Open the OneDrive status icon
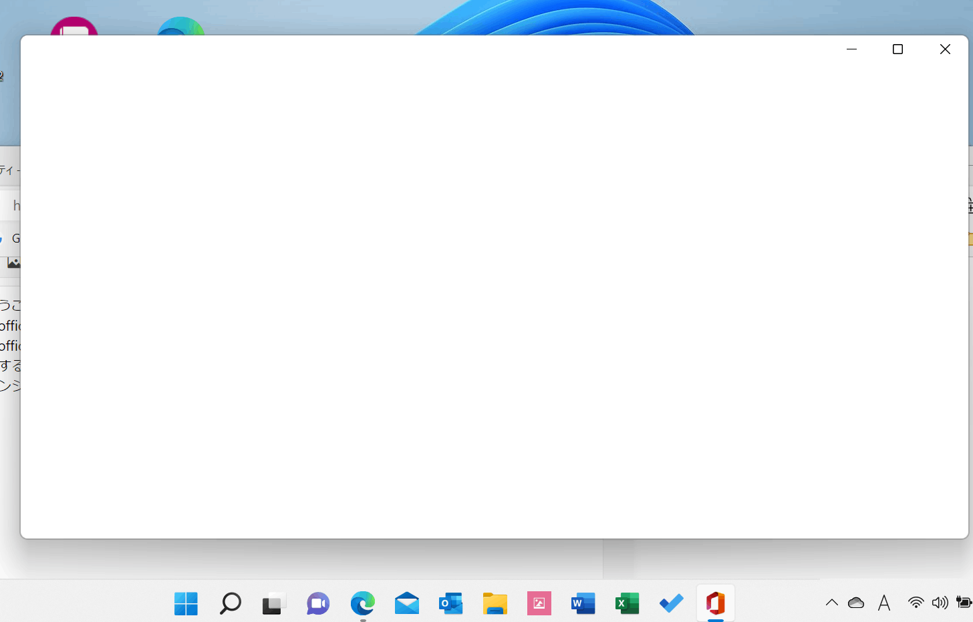 856,602
